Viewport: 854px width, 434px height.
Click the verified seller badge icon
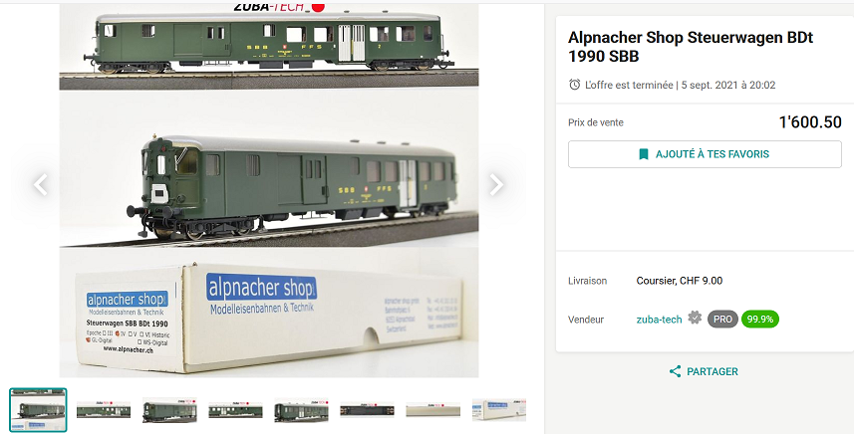(x=695, y=318)
